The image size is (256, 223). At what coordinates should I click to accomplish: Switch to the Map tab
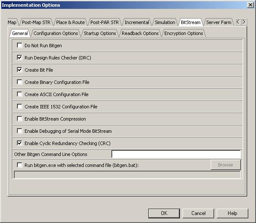[x=12, y=22]
